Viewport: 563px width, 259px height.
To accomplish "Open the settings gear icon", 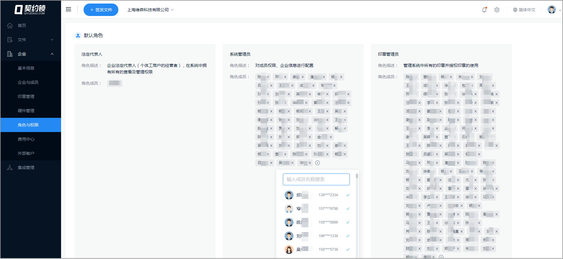I will (x=497, y=10).
